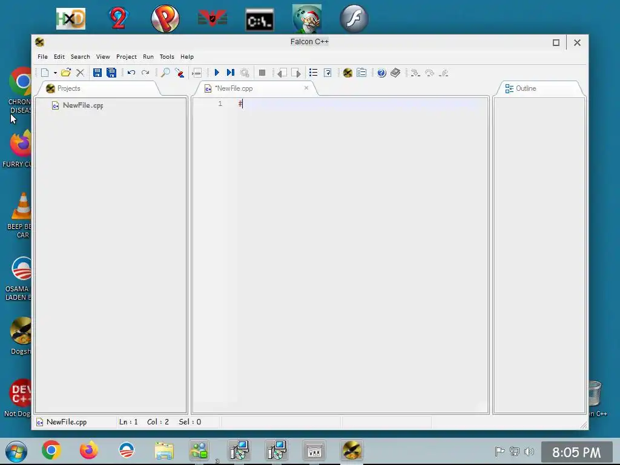
Task: Open the command prompt desktop icon
Action: [259, 20]
